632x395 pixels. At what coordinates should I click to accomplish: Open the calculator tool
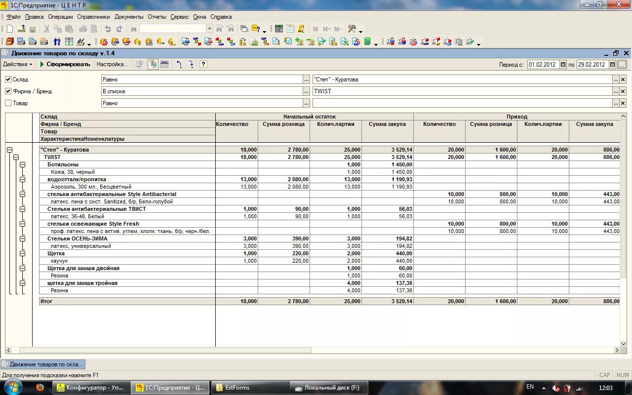(x=279, y=29)
